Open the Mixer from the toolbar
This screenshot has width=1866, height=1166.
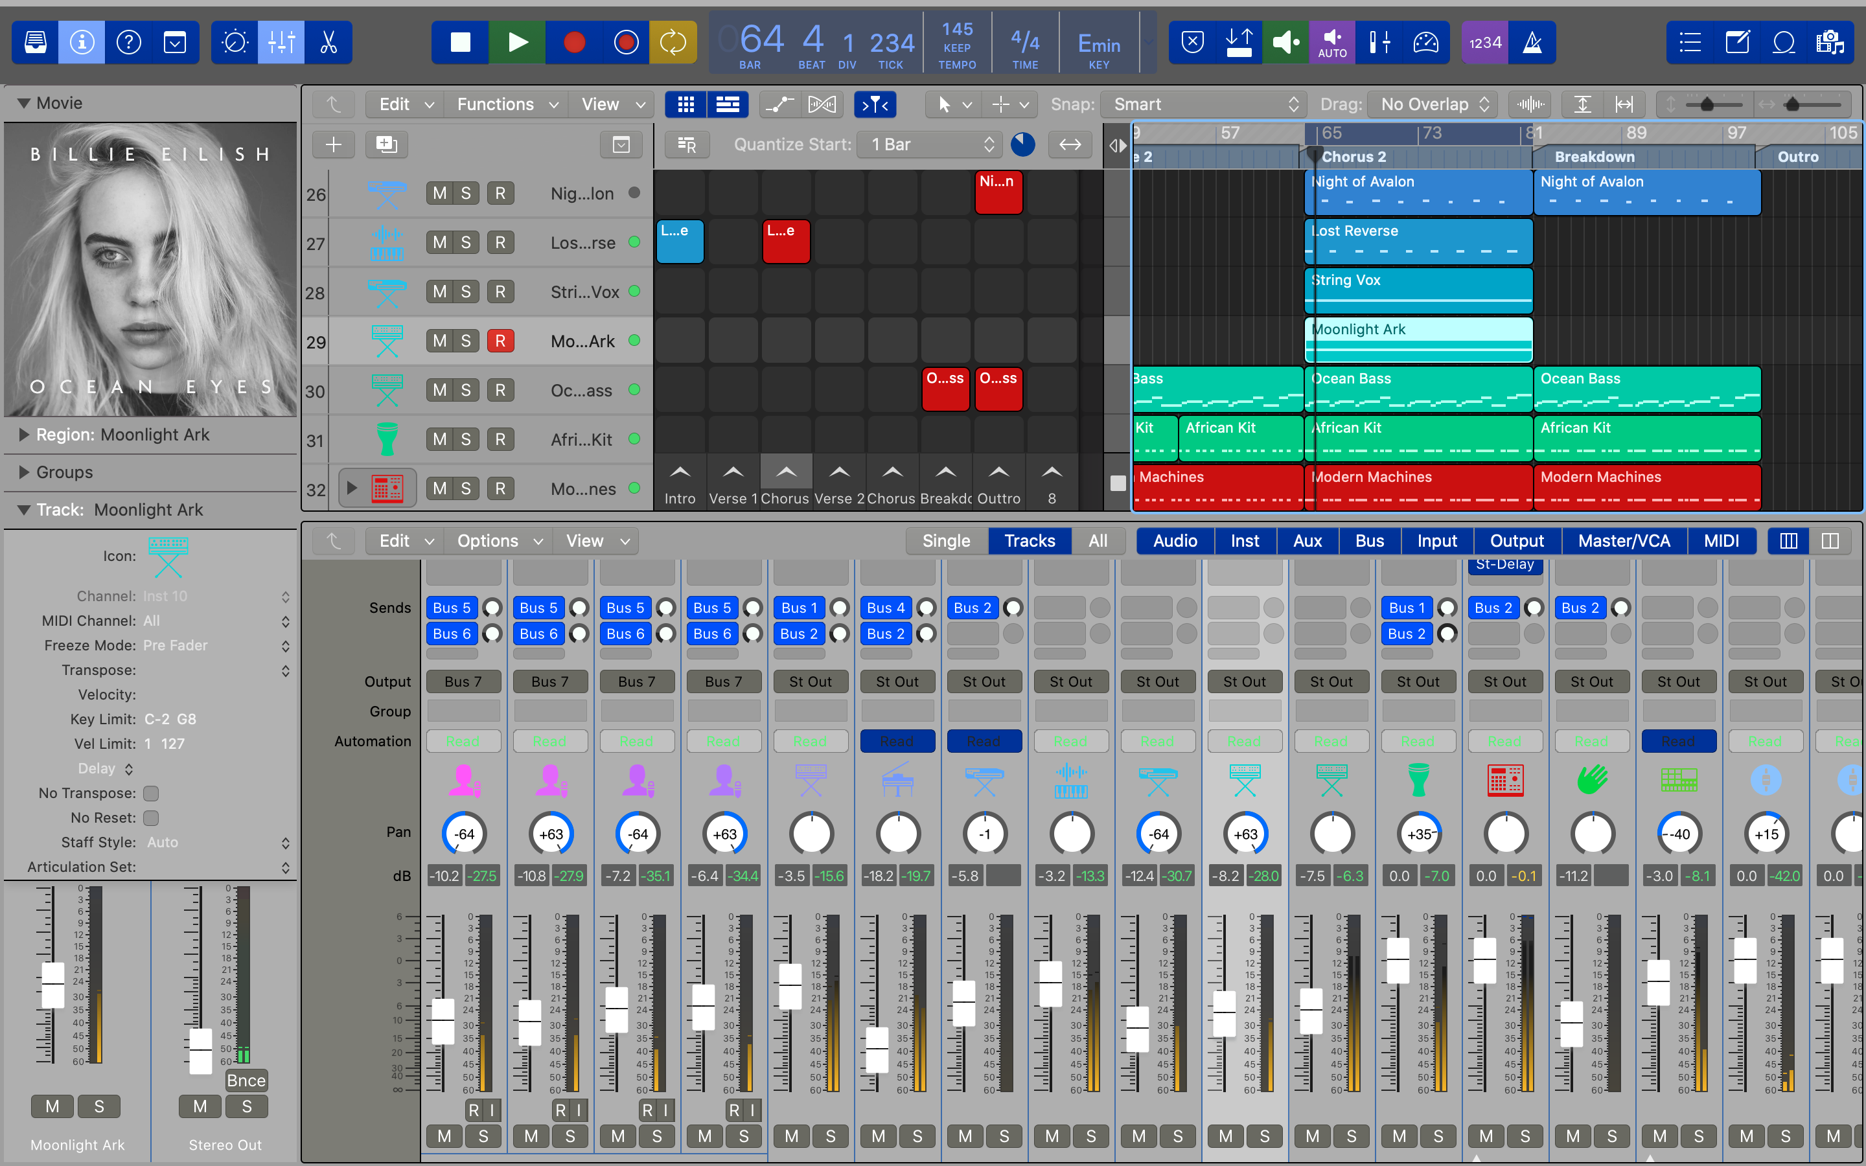pyautogui.click(x=281, y=42)
